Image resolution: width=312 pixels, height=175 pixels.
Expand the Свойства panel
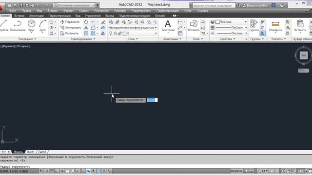pyautogui.click(x=228, y=39)
